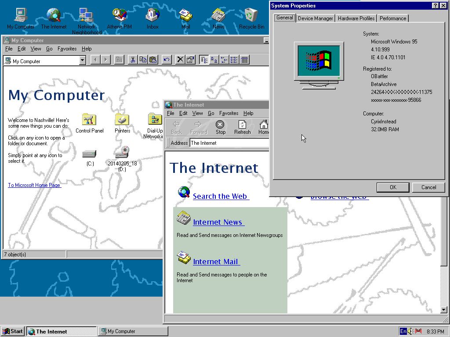Image resolution: width=450 pixels, height=337 pixels.
Task: Click the 8:33 PM taskbar clock
Action: [435, 332]
